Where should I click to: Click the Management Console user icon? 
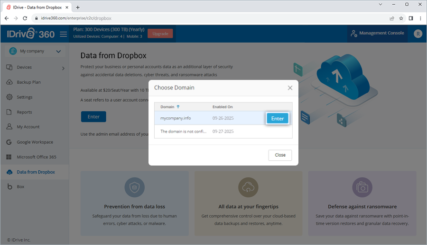(x=354, y=34)
